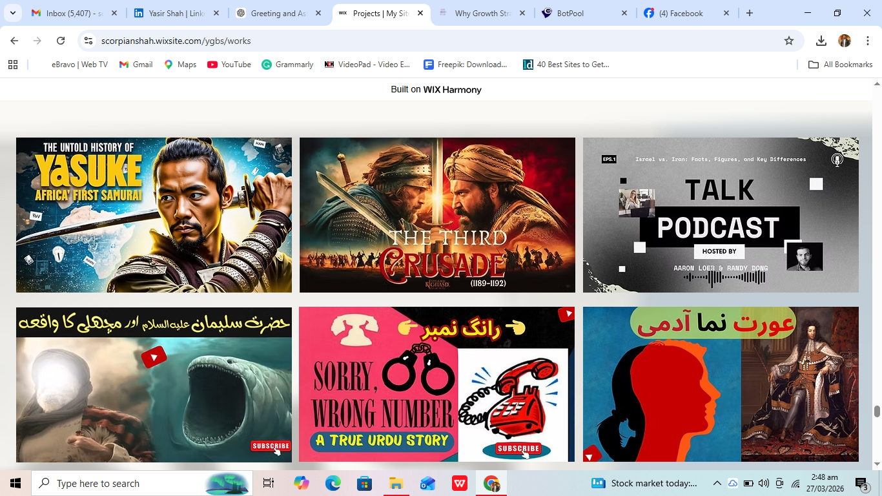Open Windows Task View icon
The height and width of the screenshot is (496, 882).
pos(269,483)
